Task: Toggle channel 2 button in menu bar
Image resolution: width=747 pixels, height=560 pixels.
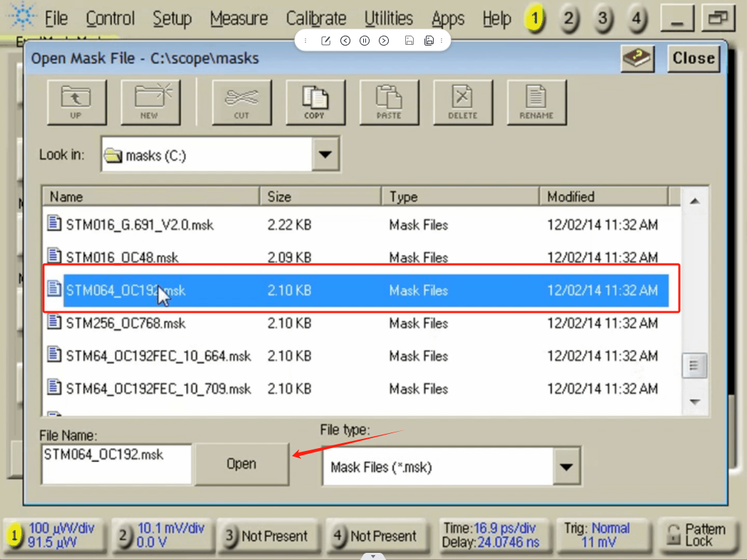Action: point(568,19)
